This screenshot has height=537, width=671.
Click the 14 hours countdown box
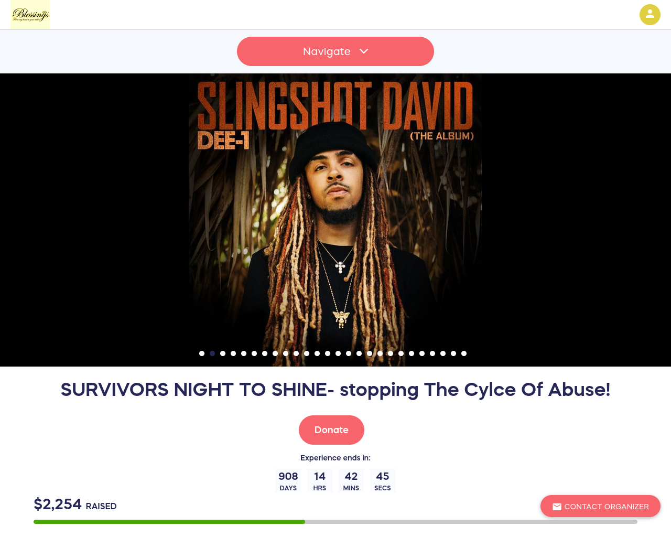[320, 481]
